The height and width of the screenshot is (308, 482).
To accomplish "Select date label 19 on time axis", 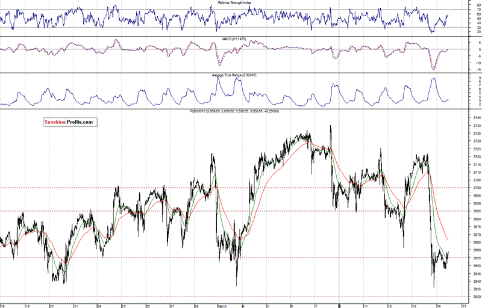I will tap(27, 306).
